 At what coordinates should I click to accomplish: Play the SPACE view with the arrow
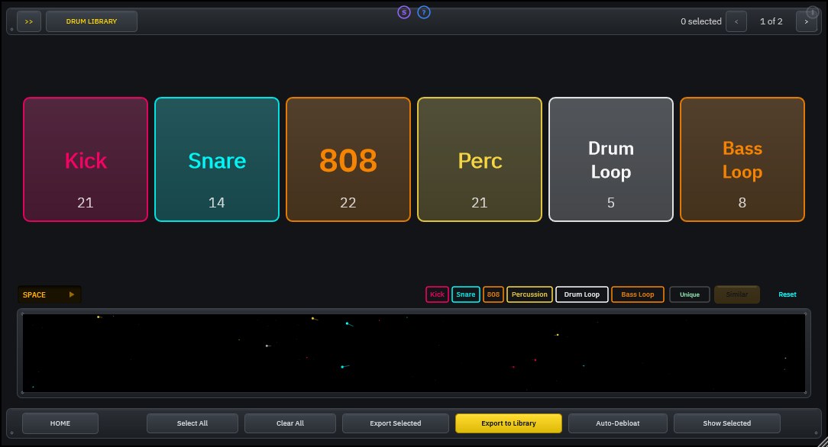(71, 294)
